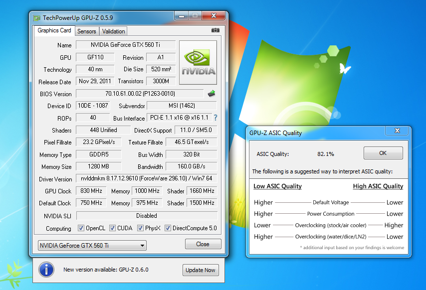Click the NVIDIA SLI field showing Disabled
The height and width of the screenshot is (290, 426).
(x=147, y=216)
